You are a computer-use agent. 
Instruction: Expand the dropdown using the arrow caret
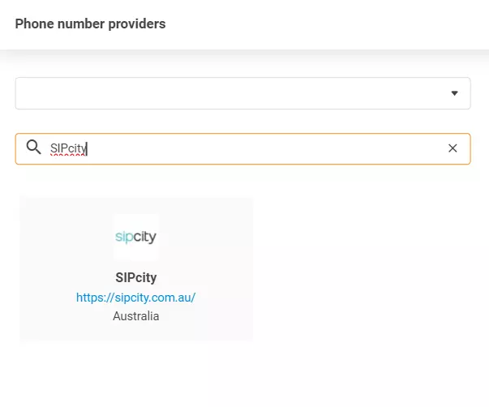tap(454, 93)
